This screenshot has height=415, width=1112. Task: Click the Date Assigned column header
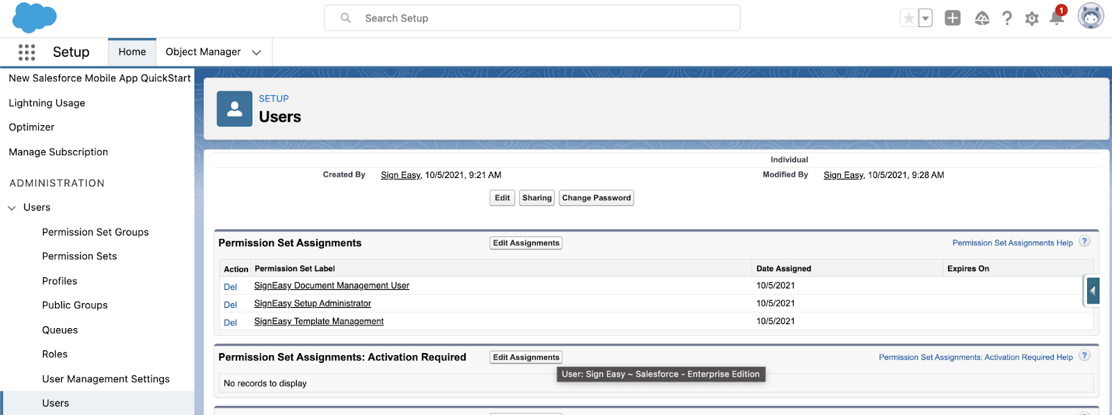(783, 269)
